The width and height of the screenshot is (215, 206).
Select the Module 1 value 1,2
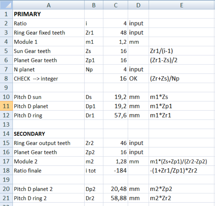pyautogui.click(x=115, y=42)
